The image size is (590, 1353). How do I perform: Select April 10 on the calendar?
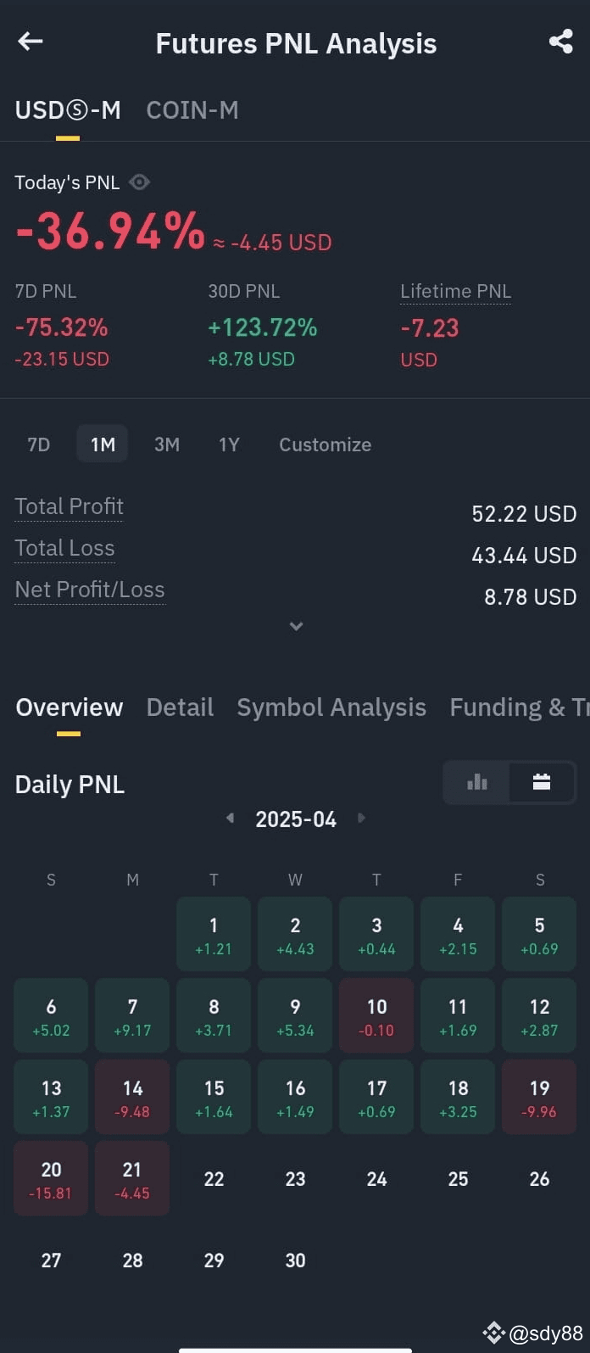click(376, 1015)
